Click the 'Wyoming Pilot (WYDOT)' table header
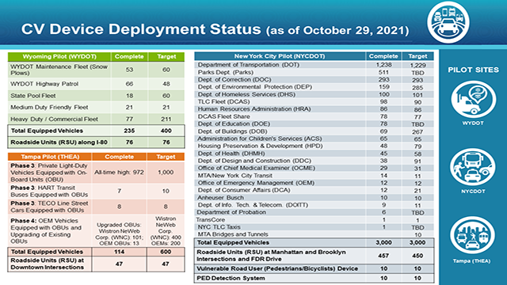This screenshot has width=507, height=285. [x=59, y=56]
